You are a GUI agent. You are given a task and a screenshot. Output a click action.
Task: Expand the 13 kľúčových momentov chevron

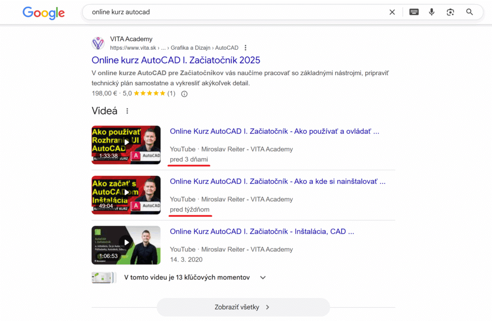[x=263, y=277]
